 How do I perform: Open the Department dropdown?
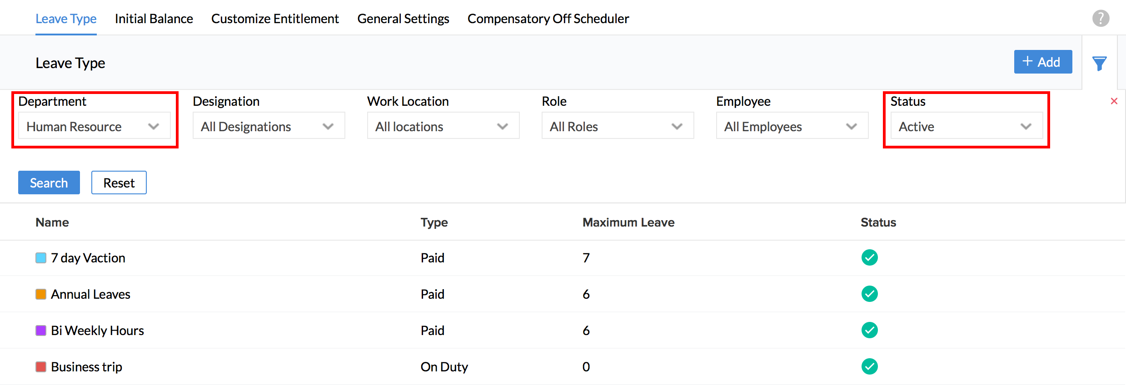(94, 126)
